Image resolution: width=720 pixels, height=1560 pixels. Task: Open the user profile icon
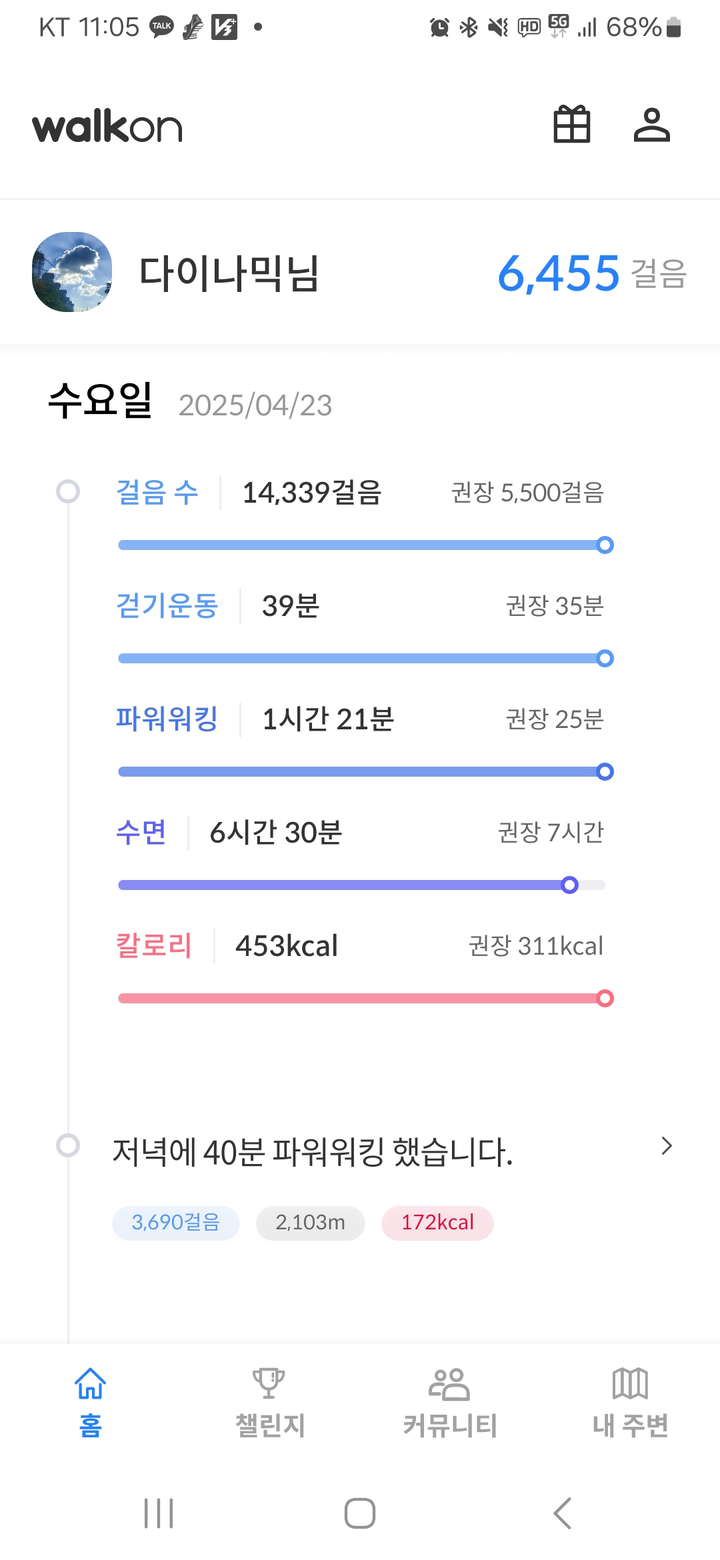click(651, 125)
